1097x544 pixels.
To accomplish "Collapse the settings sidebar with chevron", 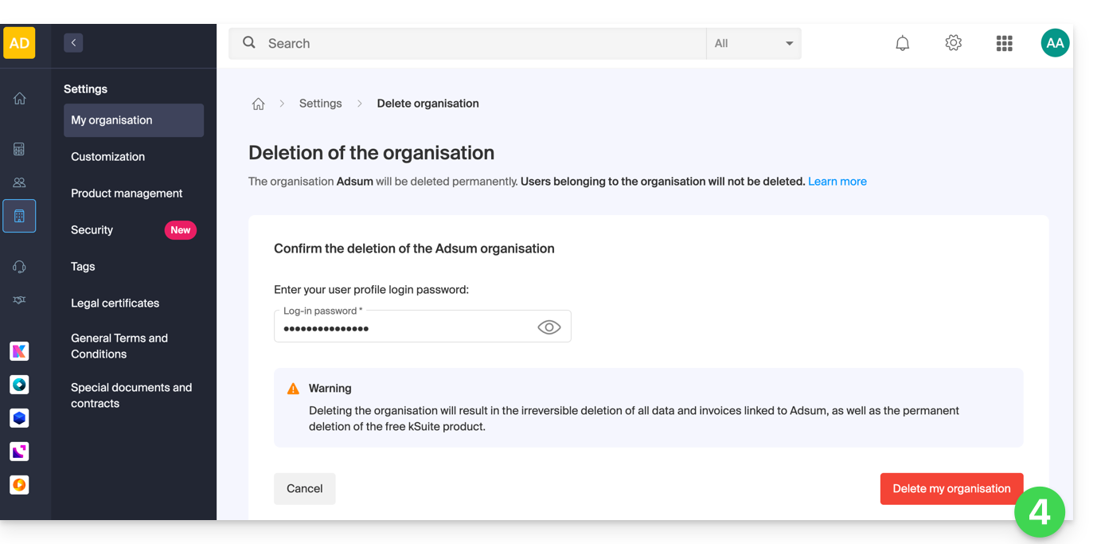I will [73, 43].
